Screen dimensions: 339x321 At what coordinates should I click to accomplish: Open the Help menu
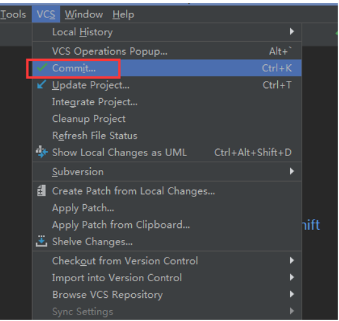pos(124,15)
